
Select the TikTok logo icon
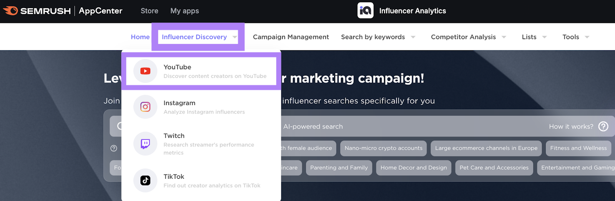click(145, 180)
